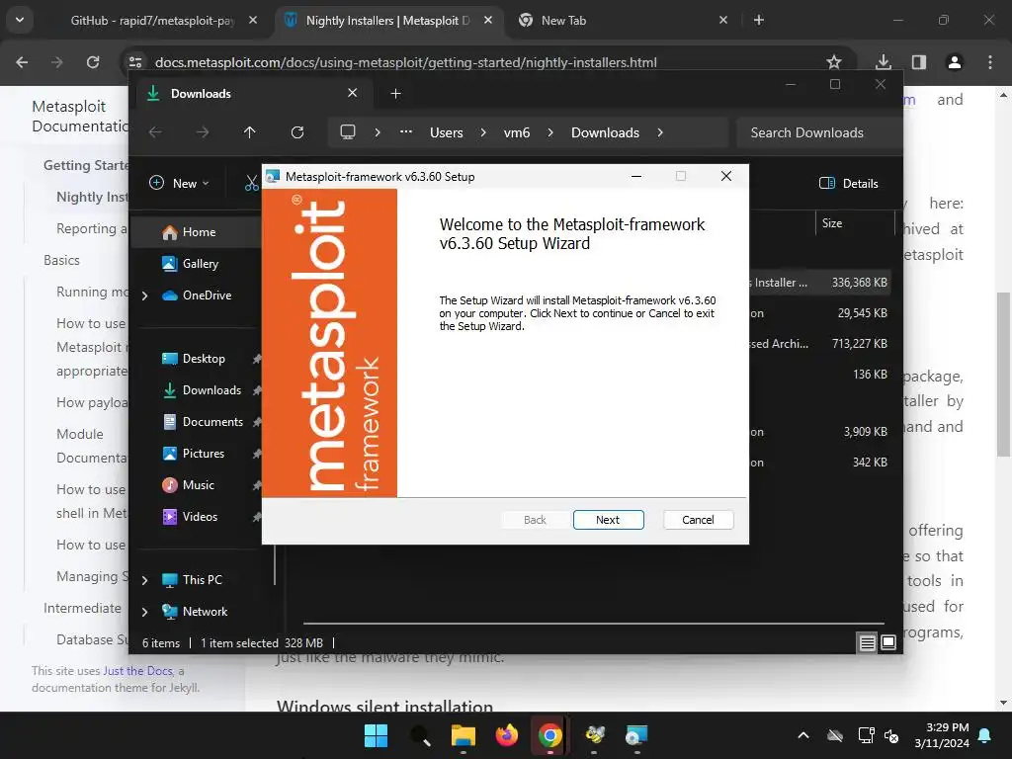Screen dimensions: 1012x759
Task: Bookmark this page with the star icon
Action: click(x=834, y=62)
